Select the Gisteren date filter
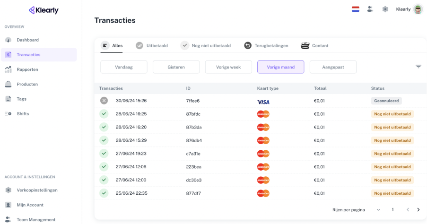Screen dimensions: 427x224 (x=176, y=67)
